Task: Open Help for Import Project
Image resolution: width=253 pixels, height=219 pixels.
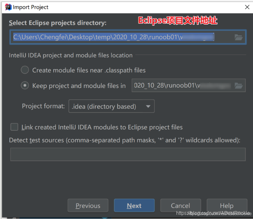Action: [227, 205]
